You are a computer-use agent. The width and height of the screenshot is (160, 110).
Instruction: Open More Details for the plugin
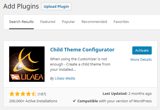(x=141, y=59)
